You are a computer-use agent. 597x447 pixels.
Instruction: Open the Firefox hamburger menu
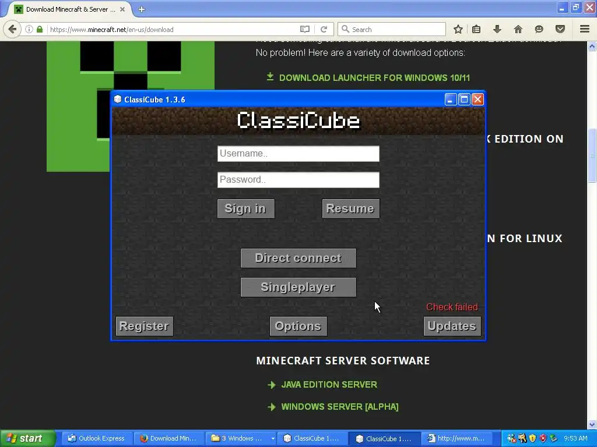point(585,29)
